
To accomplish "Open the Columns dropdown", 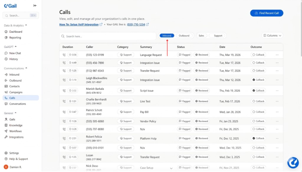I will 272,35.
